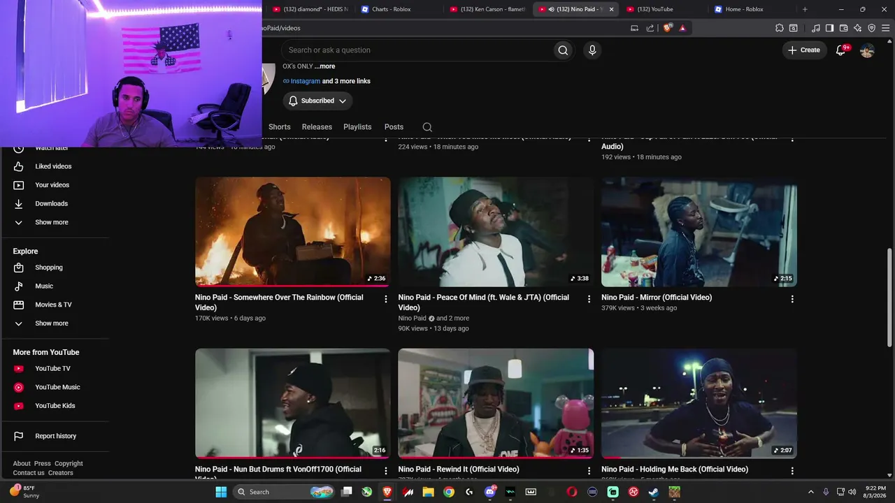The width and height of the screenshot is (895, 503).
Task: Open the Windows Start menu
Action: click(x=221, y=492)
